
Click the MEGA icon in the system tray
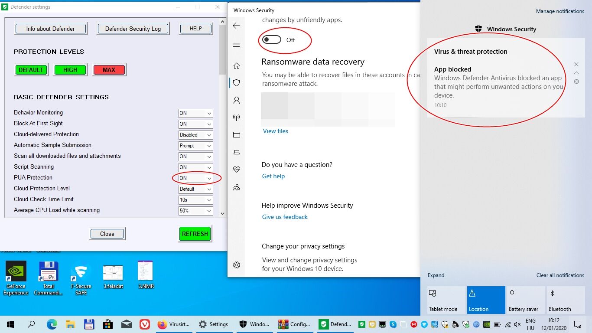[414, 324]
